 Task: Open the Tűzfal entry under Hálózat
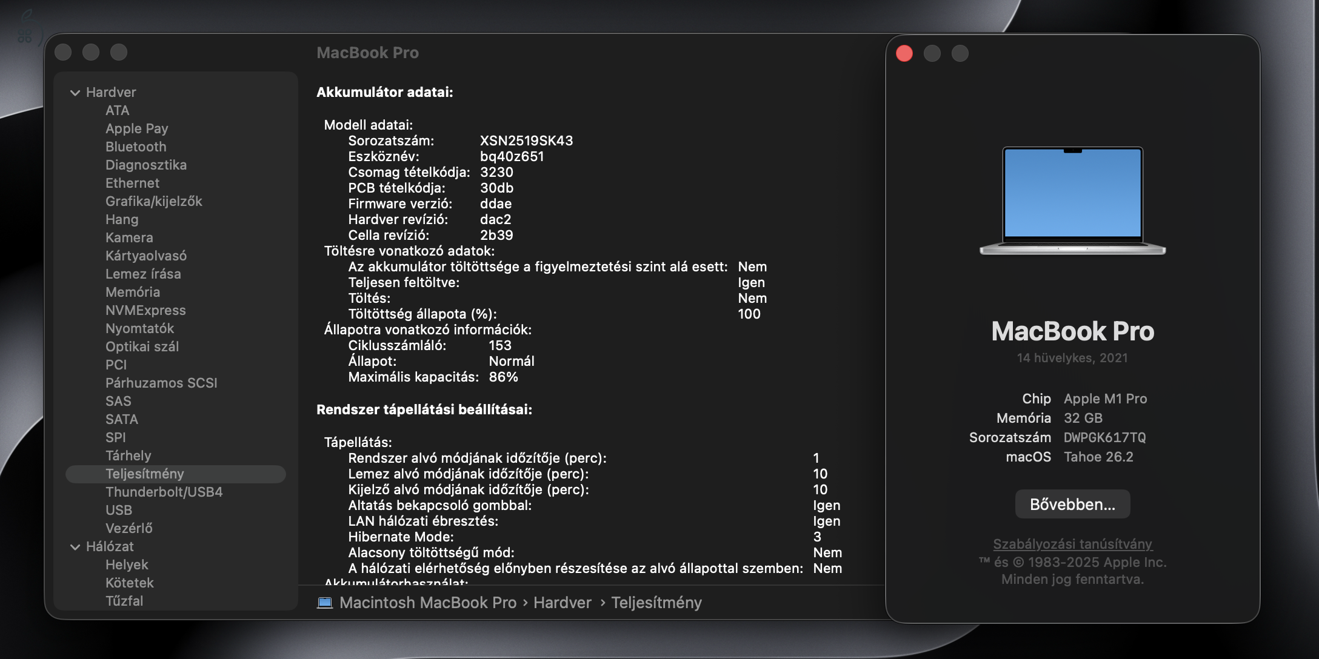tap(124, 601)
